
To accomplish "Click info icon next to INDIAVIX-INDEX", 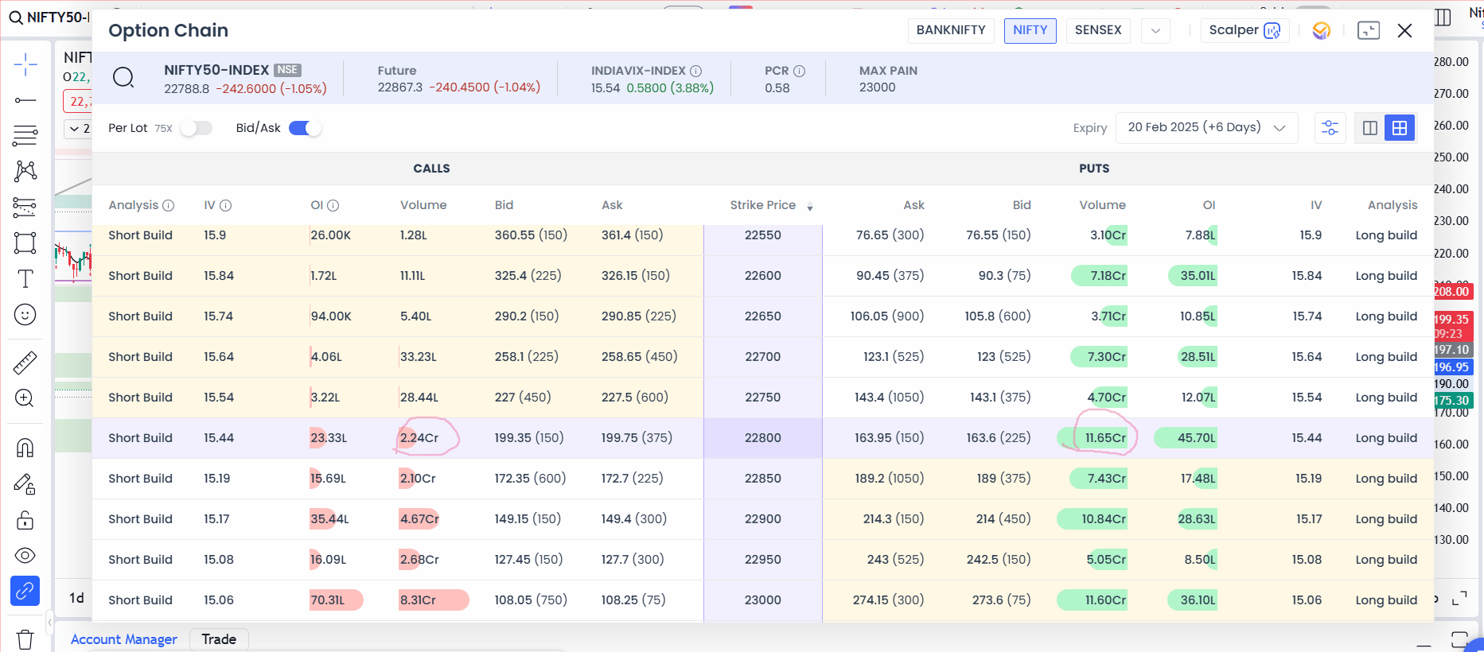I will (x=696, y=71).
